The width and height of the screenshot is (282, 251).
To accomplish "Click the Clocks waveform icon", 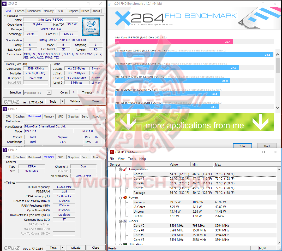I will tap(125, 221).
